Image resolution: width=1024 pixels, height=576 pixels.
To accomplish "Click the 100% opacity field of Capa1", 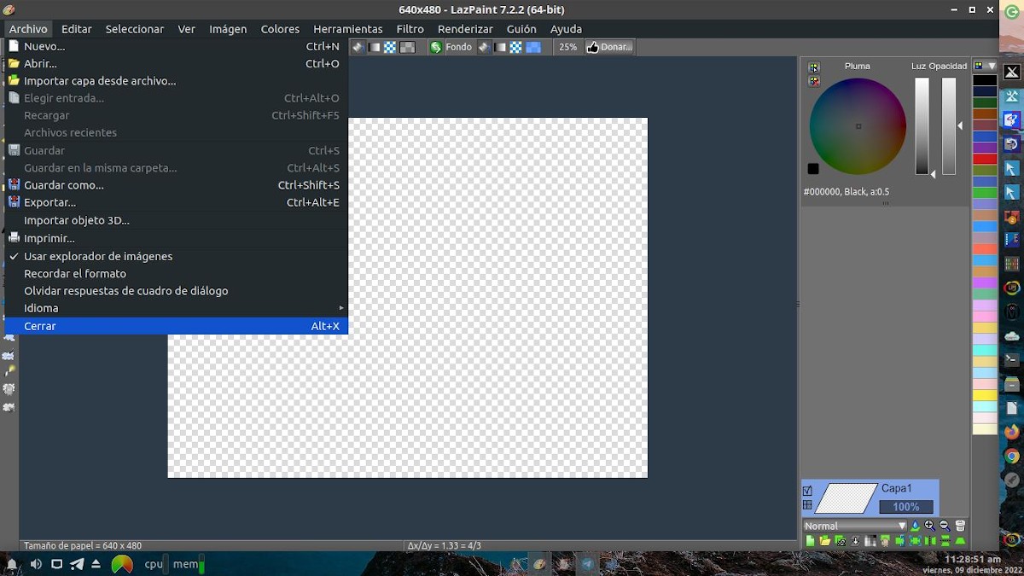I will point(906,507).
